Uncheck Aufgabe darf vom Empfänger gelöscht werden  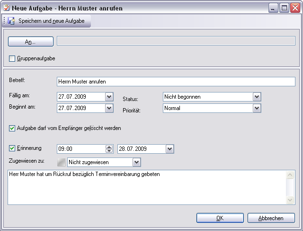pyautogui.click(x=12, y=128)
